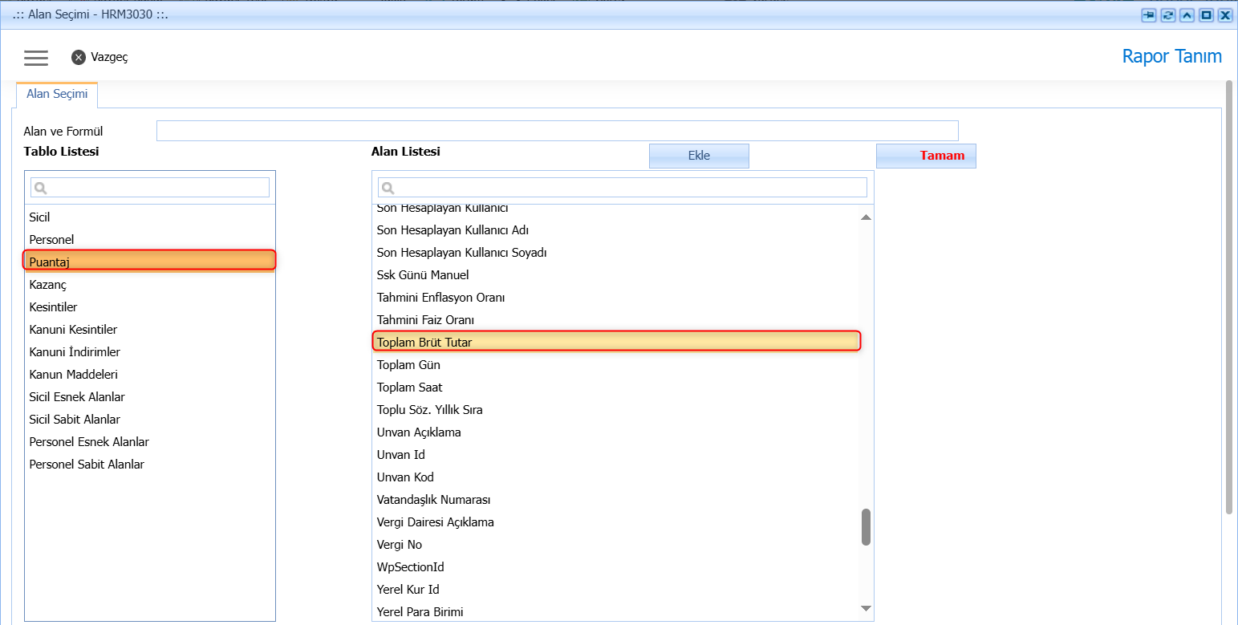Click the Tablo Listesi search box
1238x625 pixels.
pyautogui.click(x=150, y=188)
